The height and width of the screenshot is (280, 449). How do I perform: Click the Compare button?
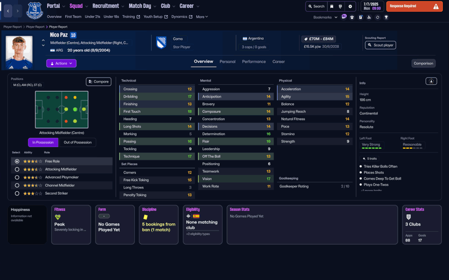98,82
